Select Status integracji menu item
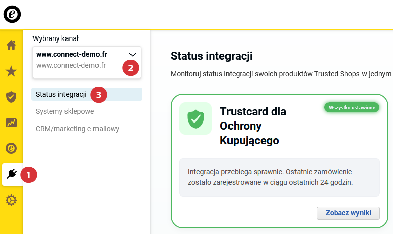Viewport: 393px width, 234px height. [61, 94]
